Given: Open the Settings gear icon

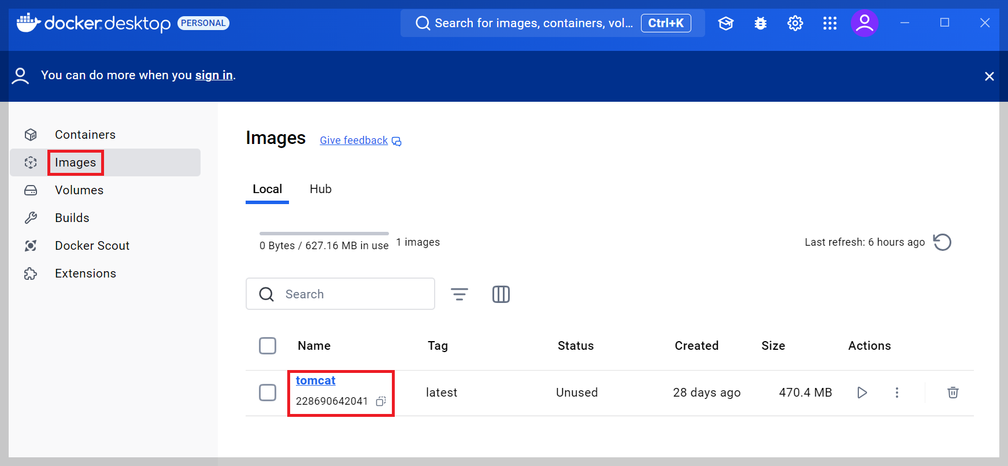Looking at the screenshot, I should (x=795, y=23).
